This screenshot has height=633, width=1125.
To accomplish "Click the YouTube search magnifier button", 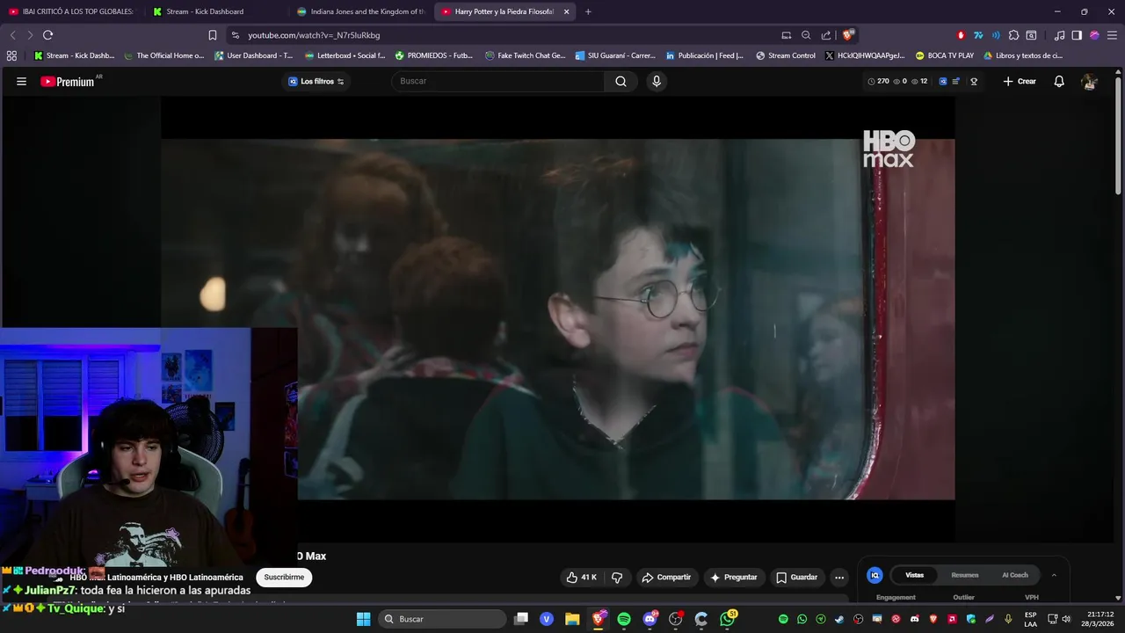I will 621,81.
